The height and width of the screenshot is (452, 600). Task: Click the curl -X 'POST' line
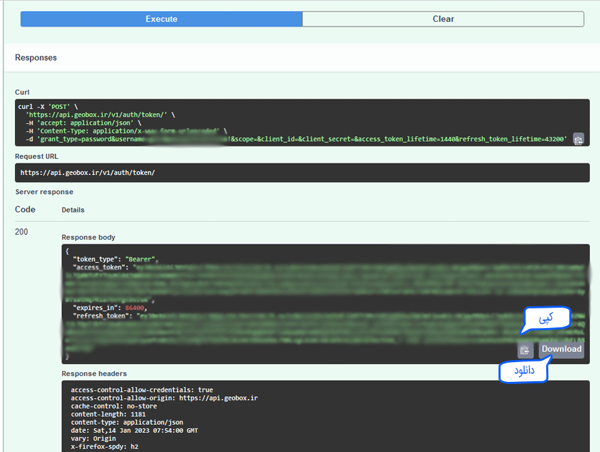[x=48, y=107]
